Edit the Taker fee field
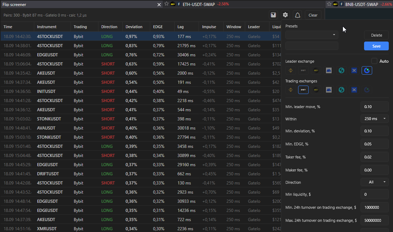Image resolution: width=393 pixels, height=232 pixels. [374, 157]
